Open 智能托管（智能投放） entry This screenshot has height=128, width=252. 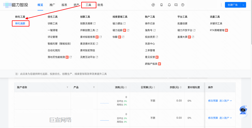click(59, 44)
